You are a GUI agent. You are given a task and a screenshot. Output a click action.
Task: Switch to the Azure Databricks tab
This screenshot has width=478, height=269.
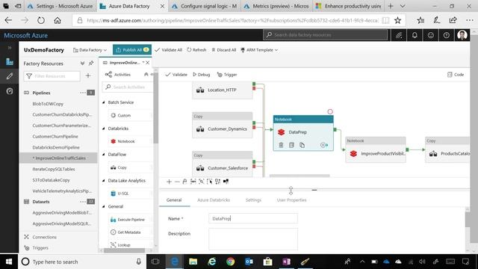pyautogui.click(x=214, y=200)
